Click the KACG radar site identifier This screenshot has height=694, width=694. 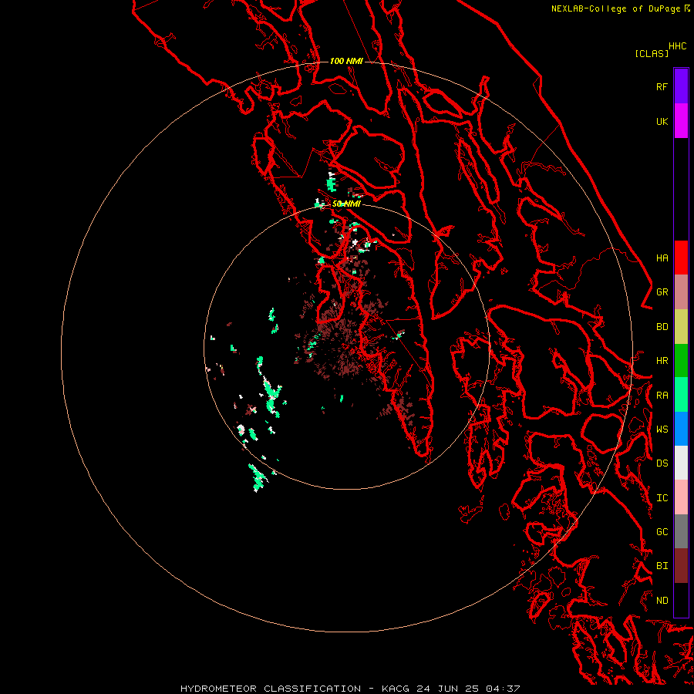tap(396, 689)
